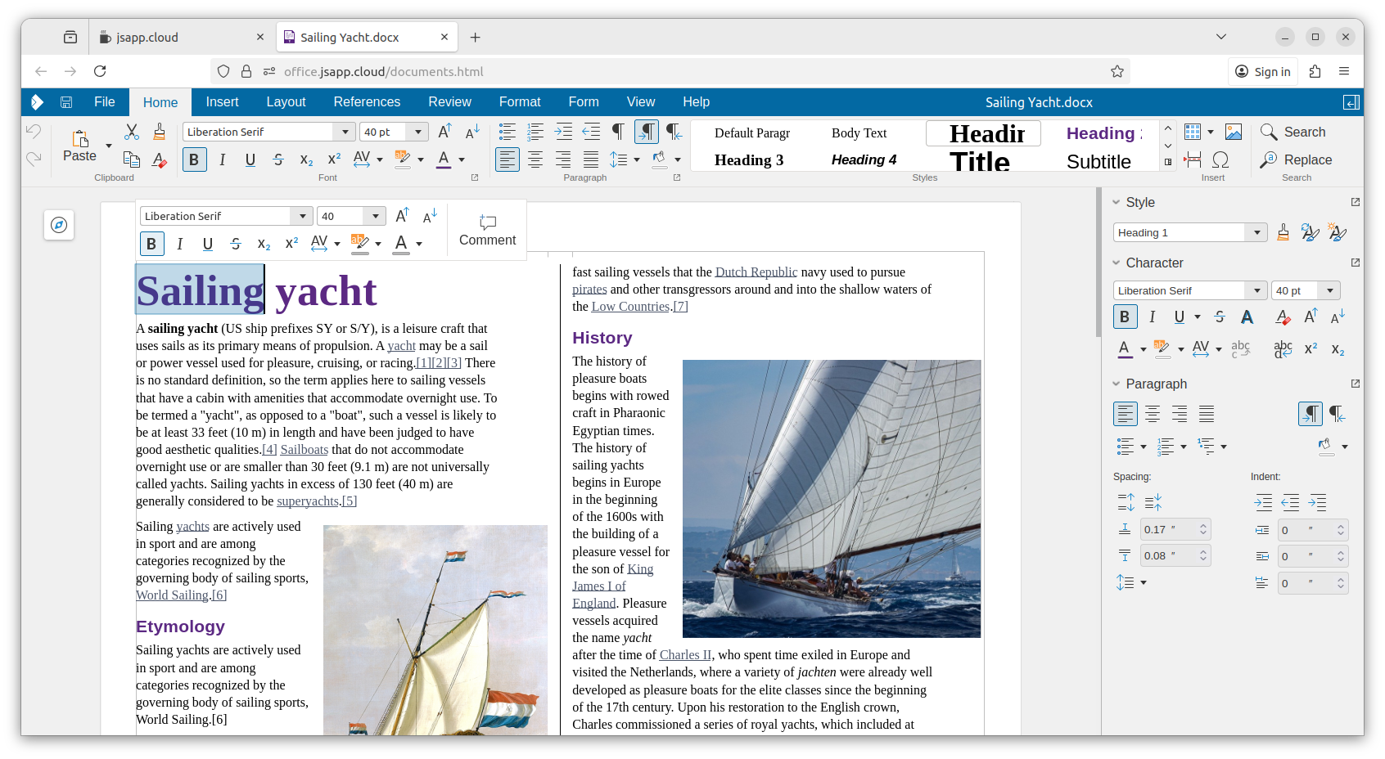This screenshot has width=1385, height=759.
Task: Toggle Bold in the ribbon Font group
Action: point(194,159)
